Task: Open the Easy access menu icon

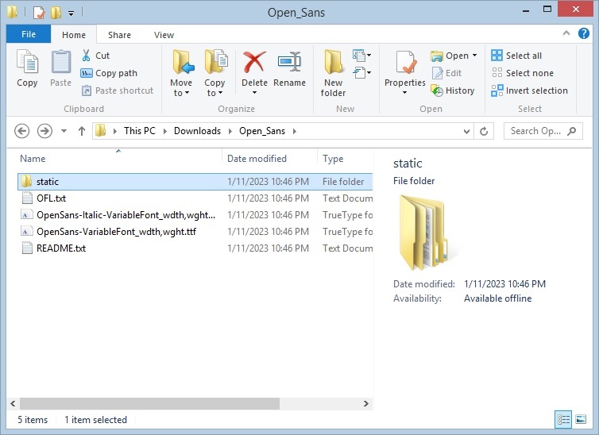Action: (361, 72)
